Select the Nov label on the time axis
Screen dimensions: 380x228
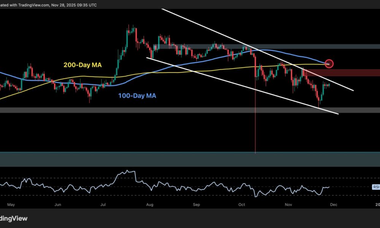click(287, 204)
